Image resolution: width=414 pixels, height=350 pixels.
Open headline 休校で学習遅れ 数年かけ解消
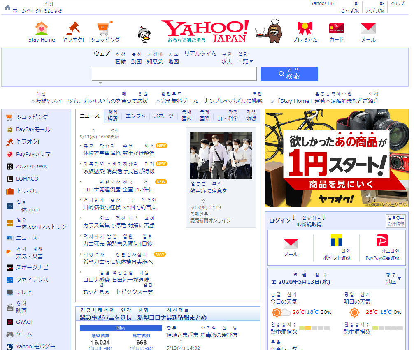[119, 153]
